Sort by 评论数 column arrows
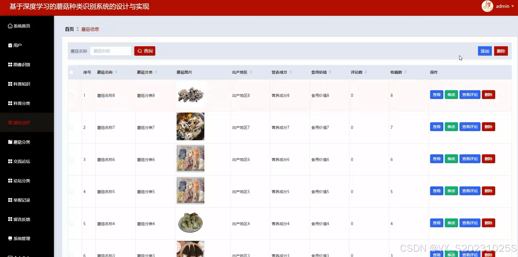Screen dimensions: 518x257 (366, 72)
